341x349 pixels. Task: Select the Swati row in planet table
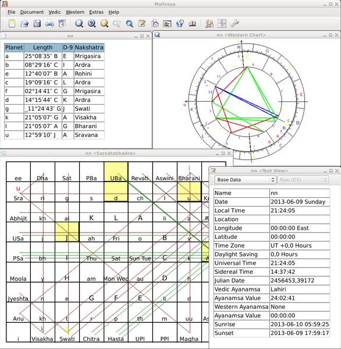click(54, 109)
